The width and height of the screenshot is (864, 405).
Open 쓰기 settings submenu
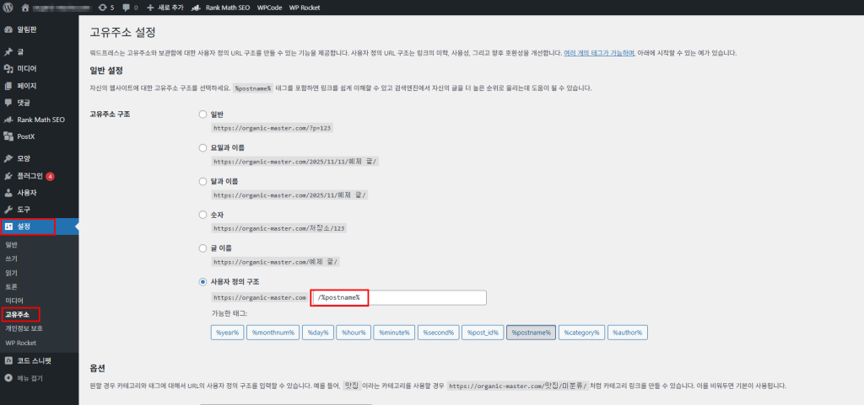(x=12, y=258)
